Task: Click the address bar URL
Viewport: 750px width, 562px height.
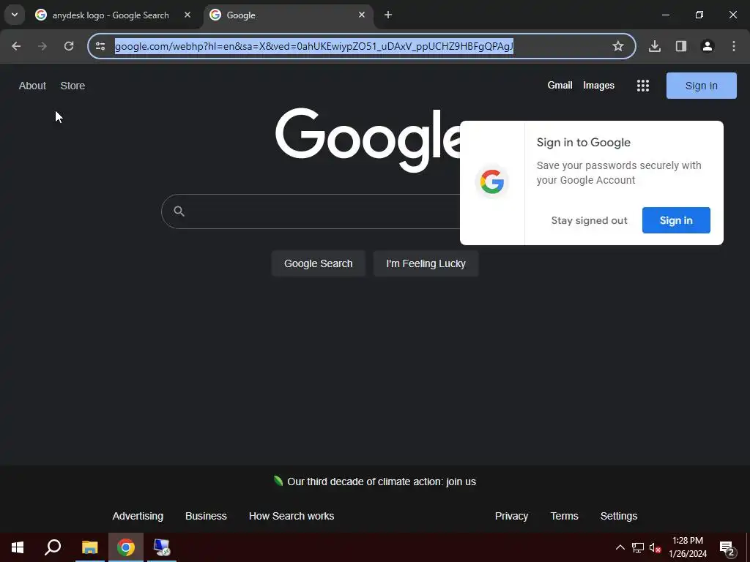Action: 313,46
